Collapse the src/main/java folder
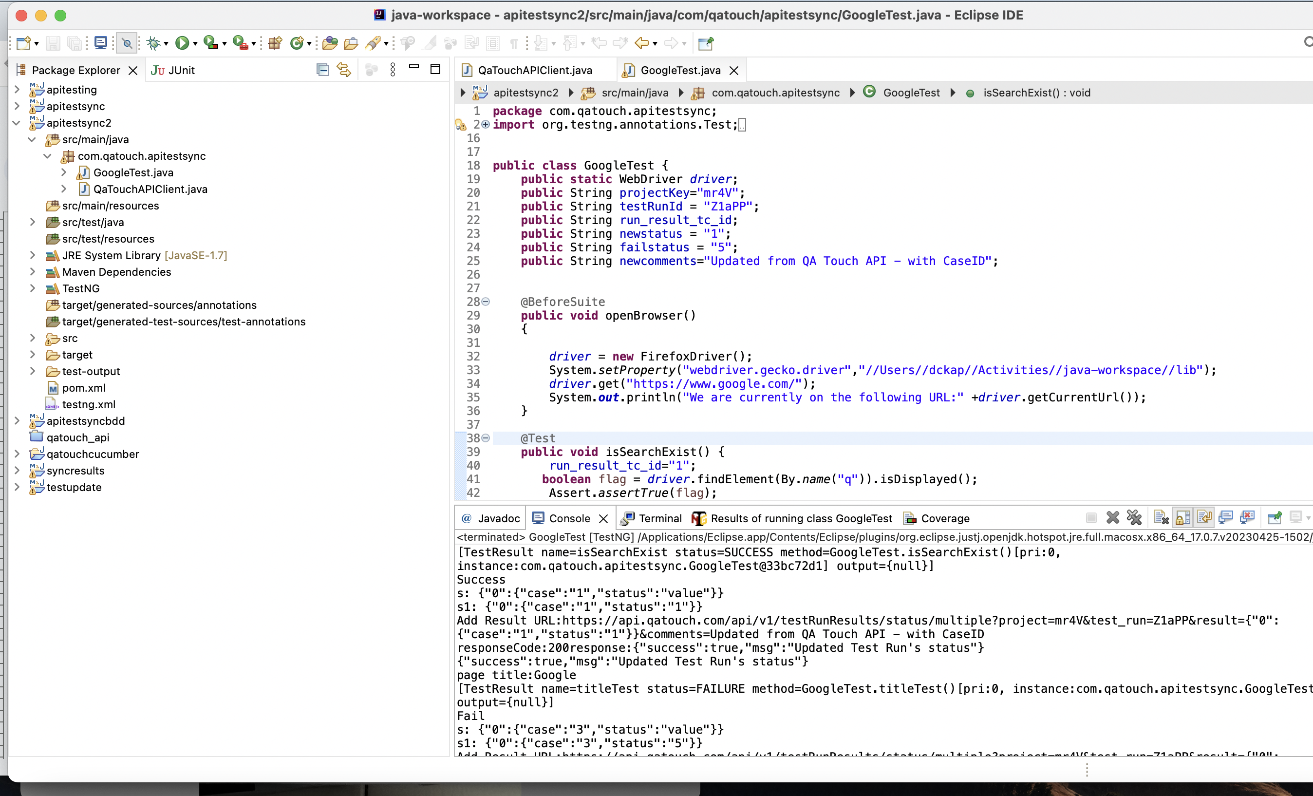This screenshot has width=1313, height=796. click(33, 139)
